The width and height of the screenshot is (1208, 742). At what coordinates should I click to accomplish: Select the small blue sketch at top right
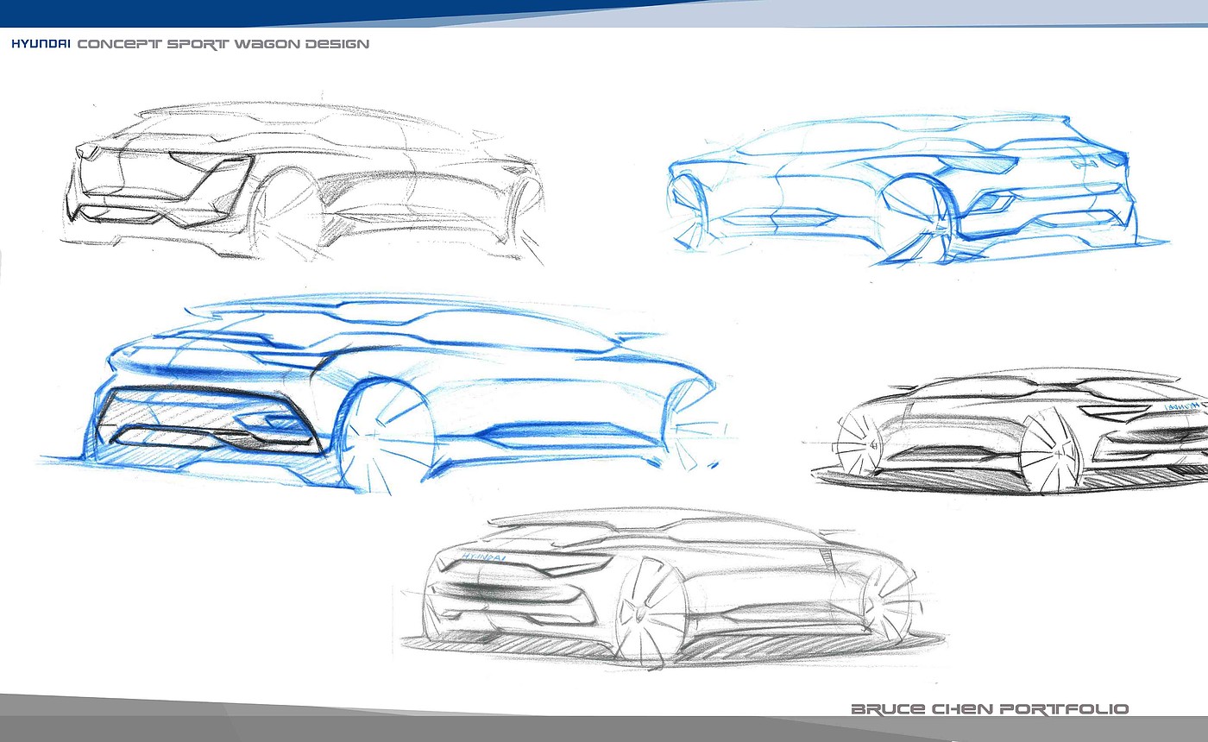(x=918, y=189)
